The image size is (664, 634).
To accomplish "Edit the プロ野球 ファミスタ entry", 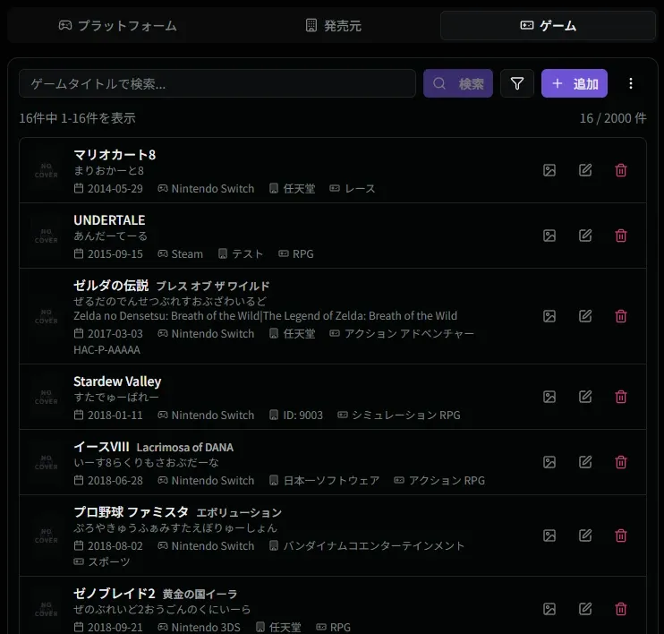I will click(585, 535).
